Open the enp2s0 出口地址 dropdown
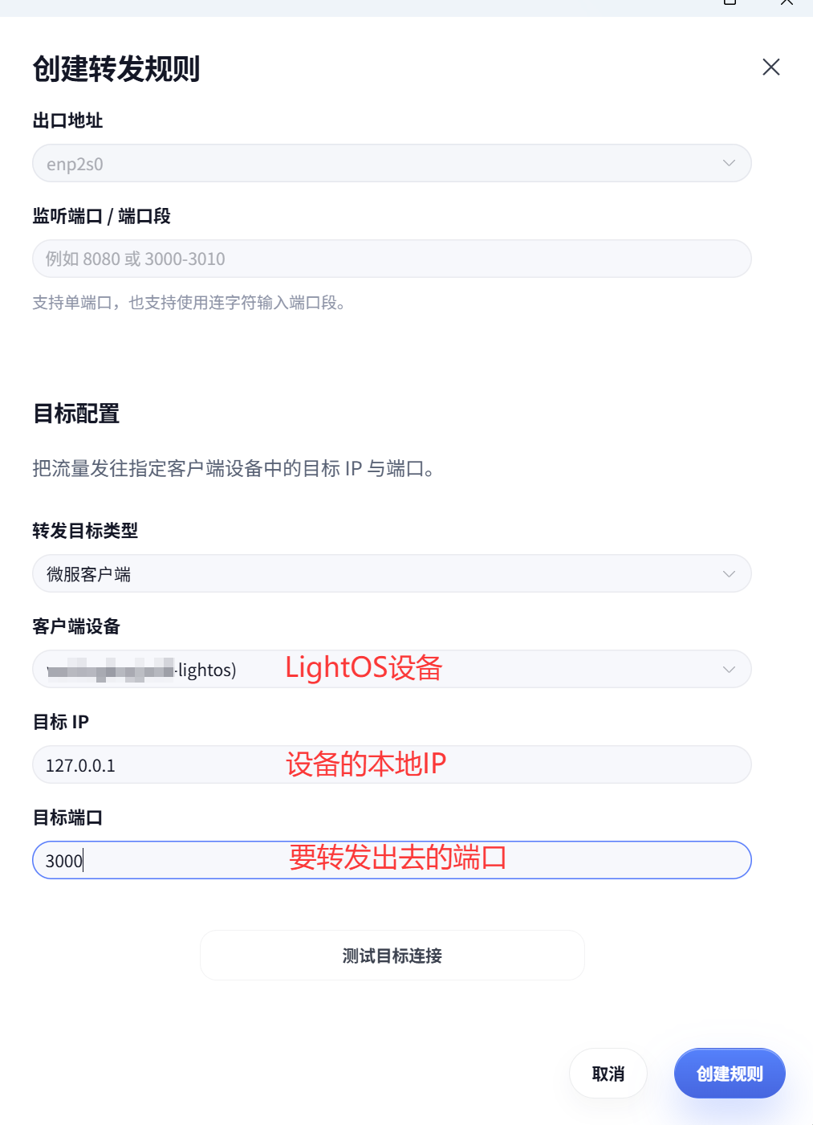This screenshot has height=1125, width=813. point(392,164)
